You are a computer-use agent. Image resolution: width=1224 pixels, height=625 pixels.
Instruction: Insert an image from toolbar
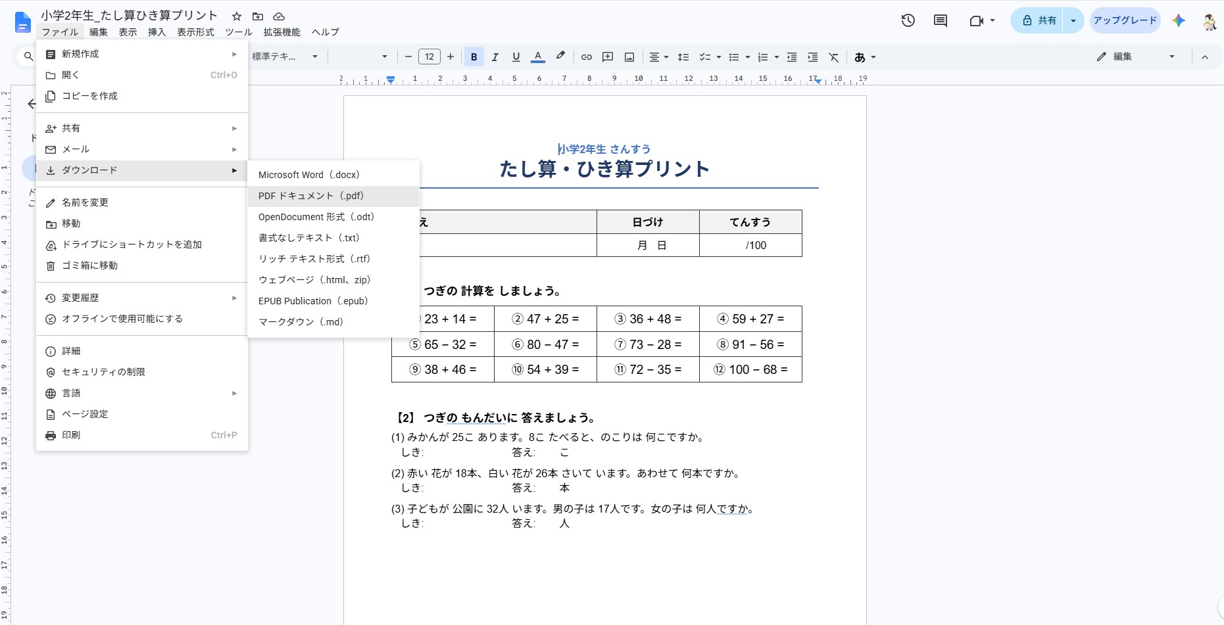(629, 57)
